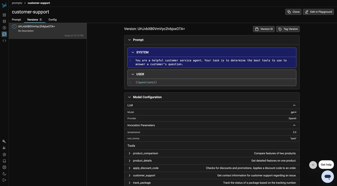The image size is (337, 186).
Task: Open support via the lifebuoy icon
Action: (4, 167)
